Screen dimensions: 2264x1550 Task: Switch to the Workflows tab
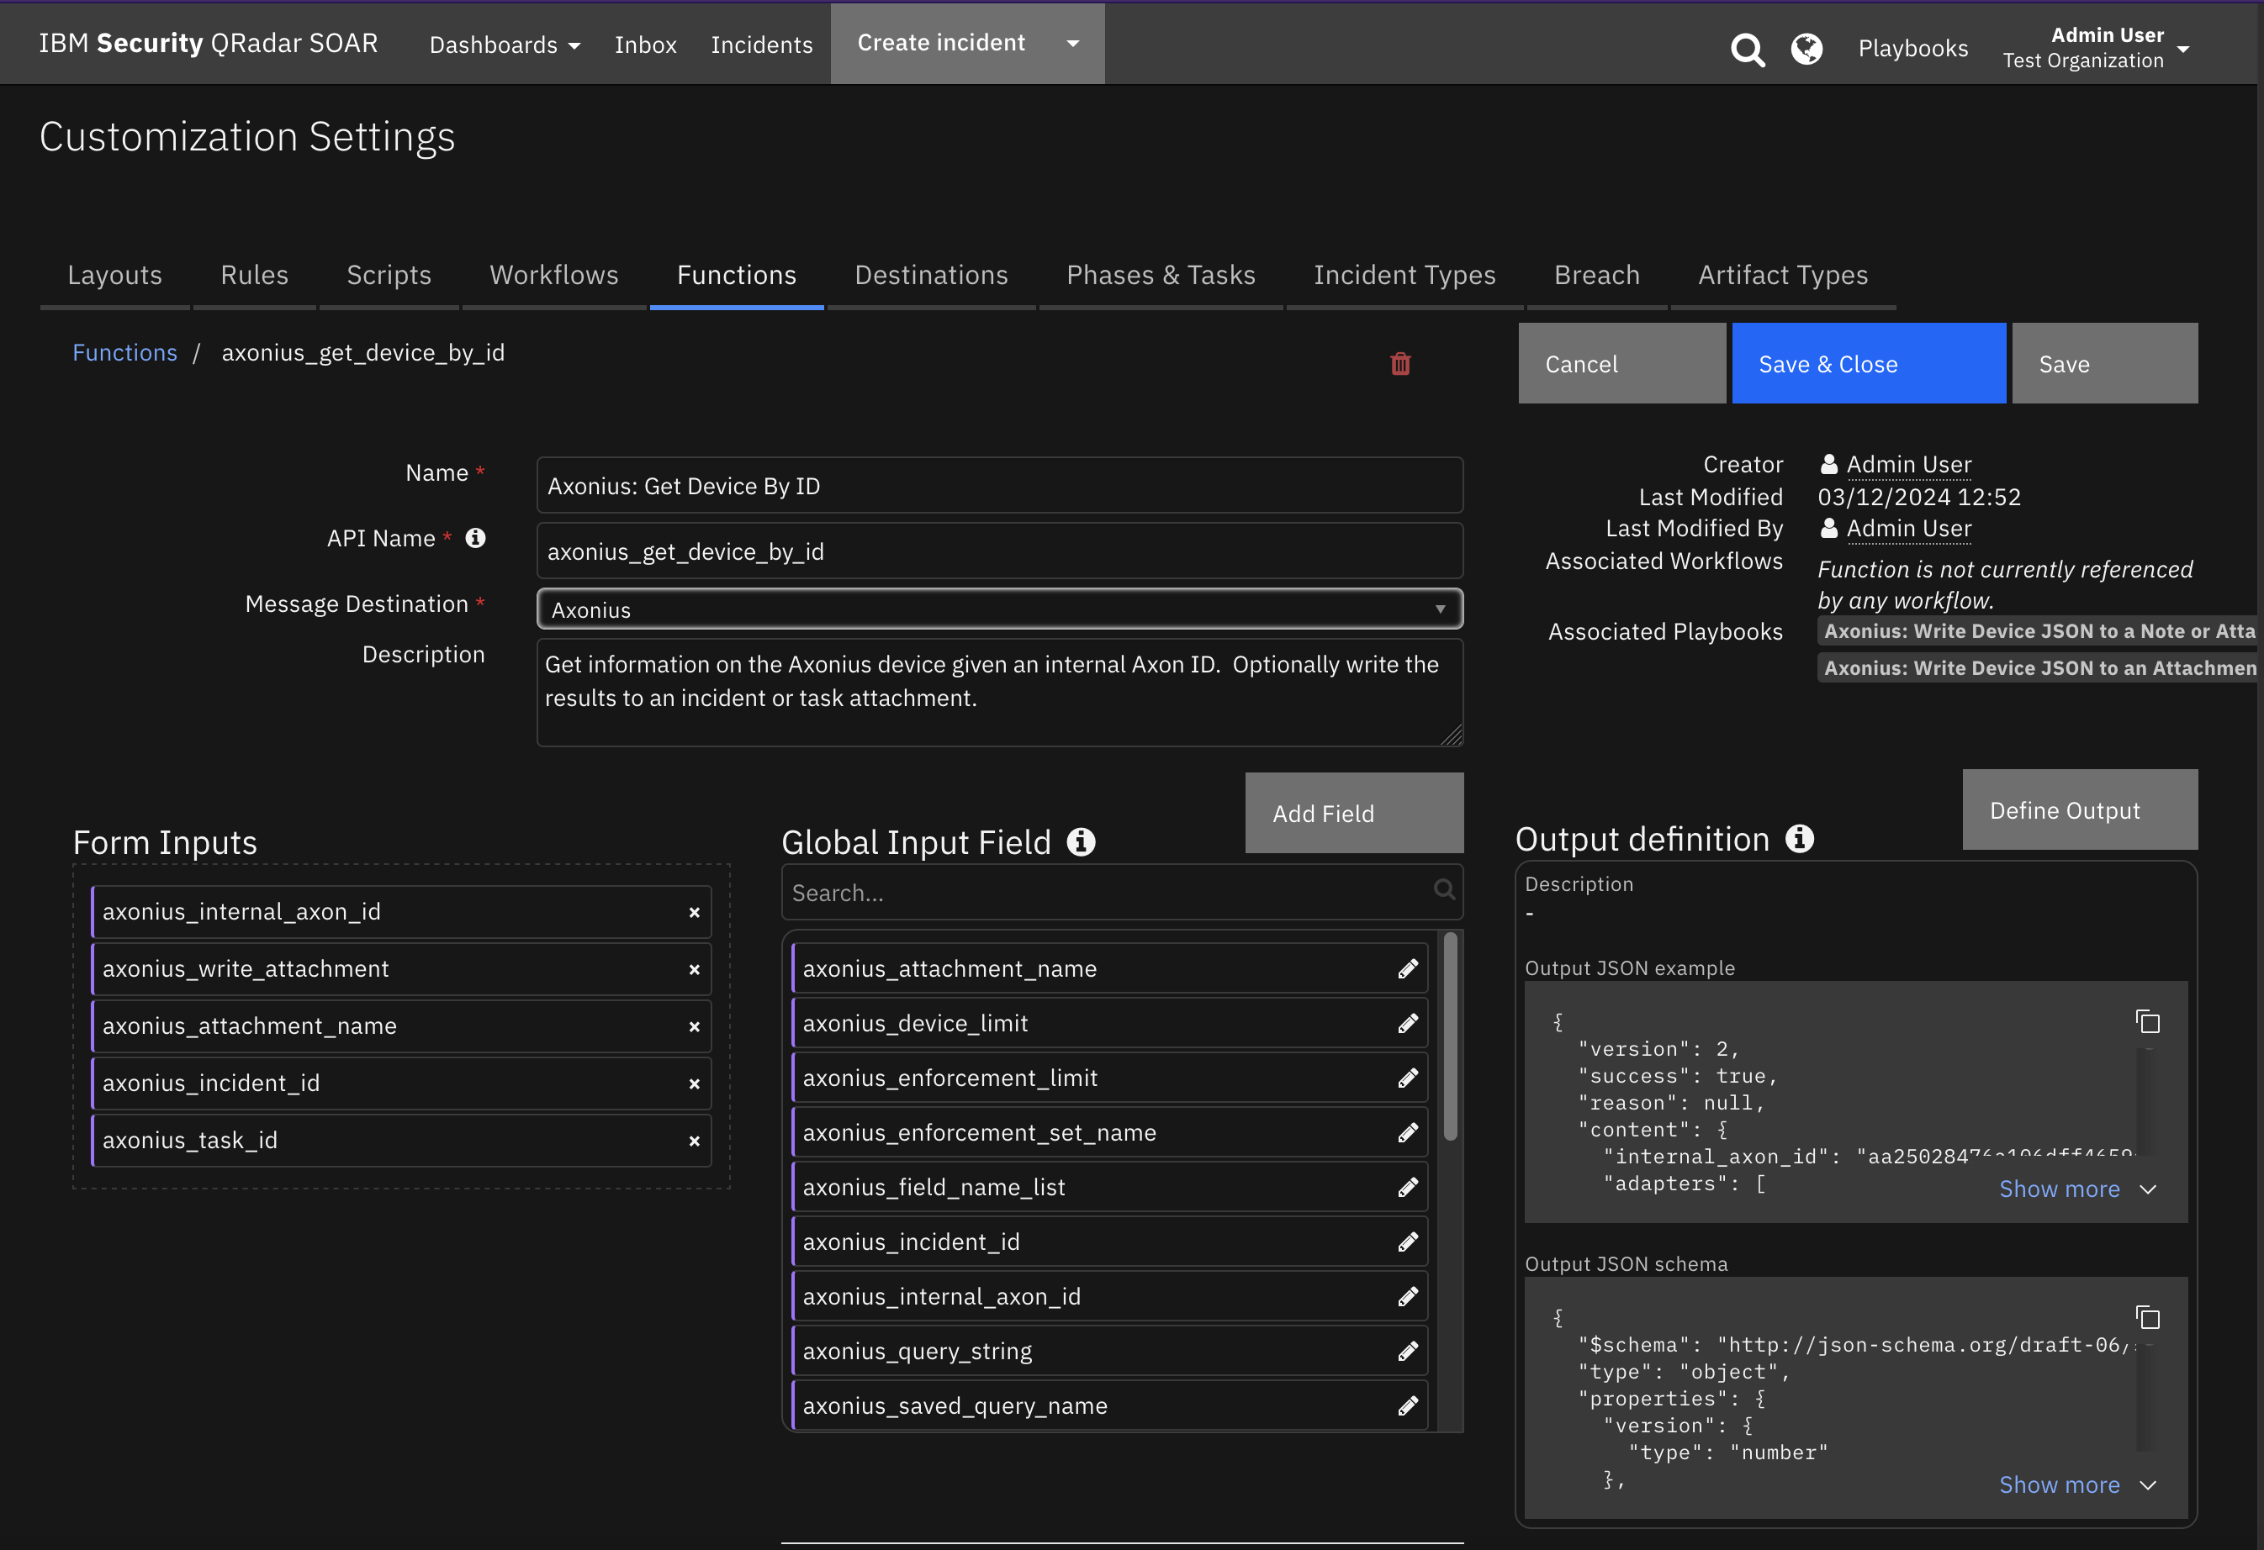[x=553, y=276]
